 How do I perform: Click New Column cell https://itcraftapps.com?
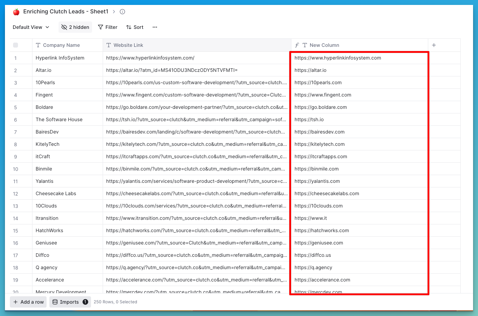click(359, 156)
